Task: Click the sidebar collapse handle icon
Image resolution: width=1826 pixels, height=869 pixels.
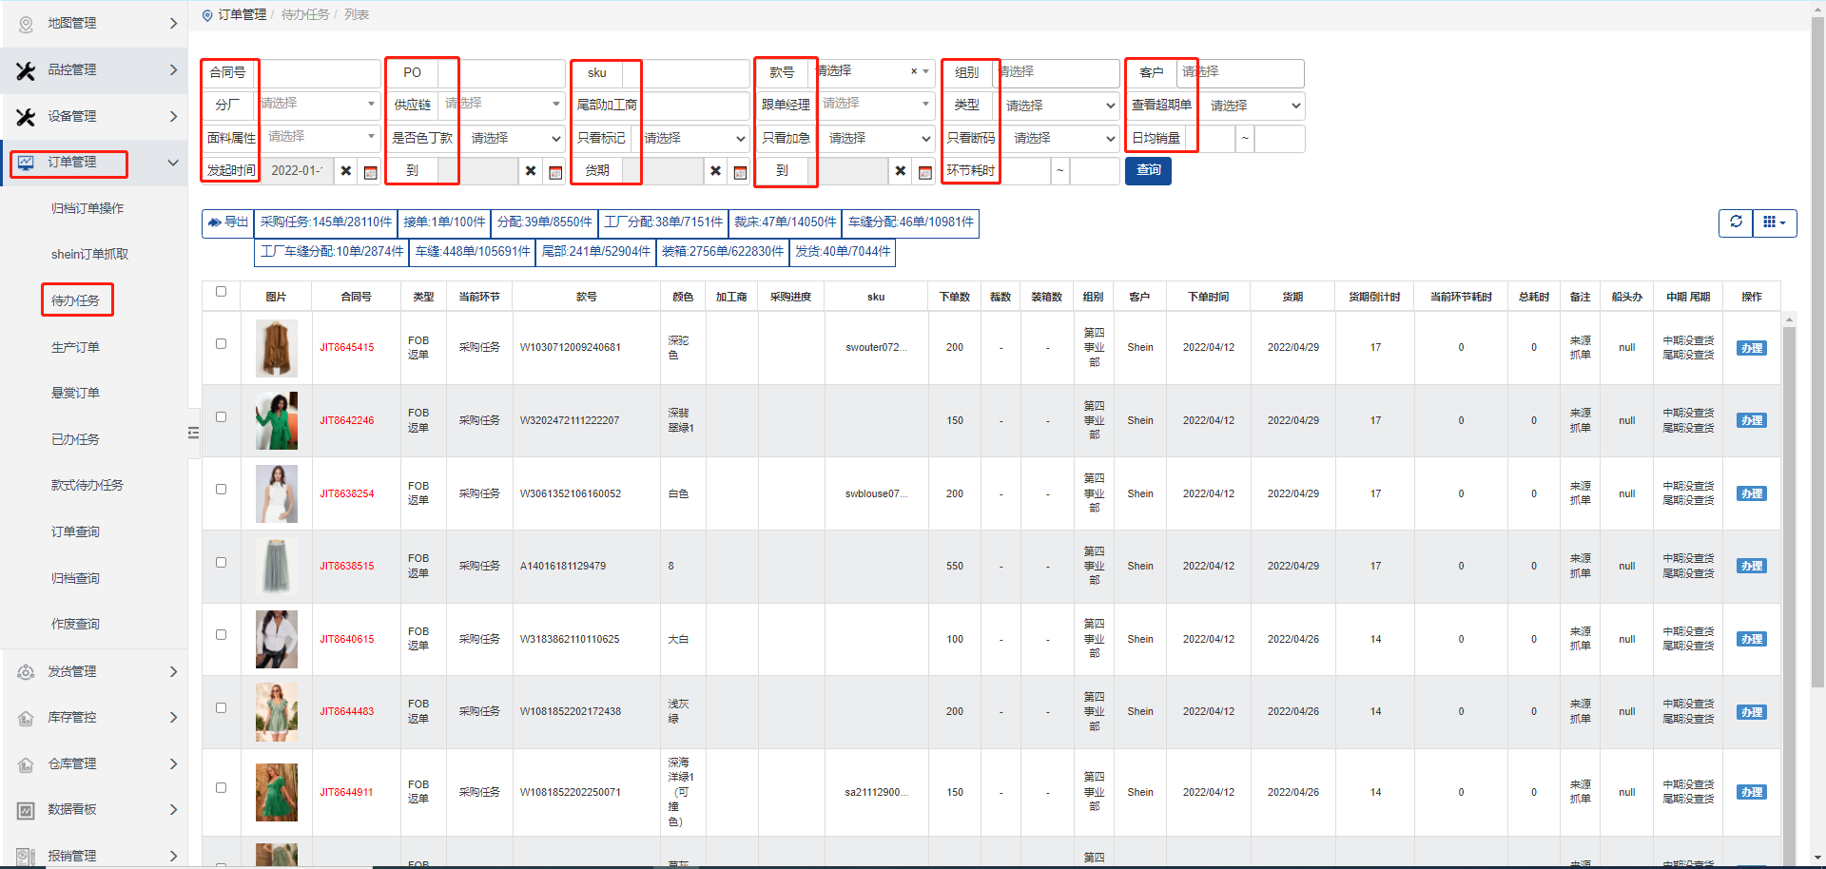Action: [x=193, y=433]
